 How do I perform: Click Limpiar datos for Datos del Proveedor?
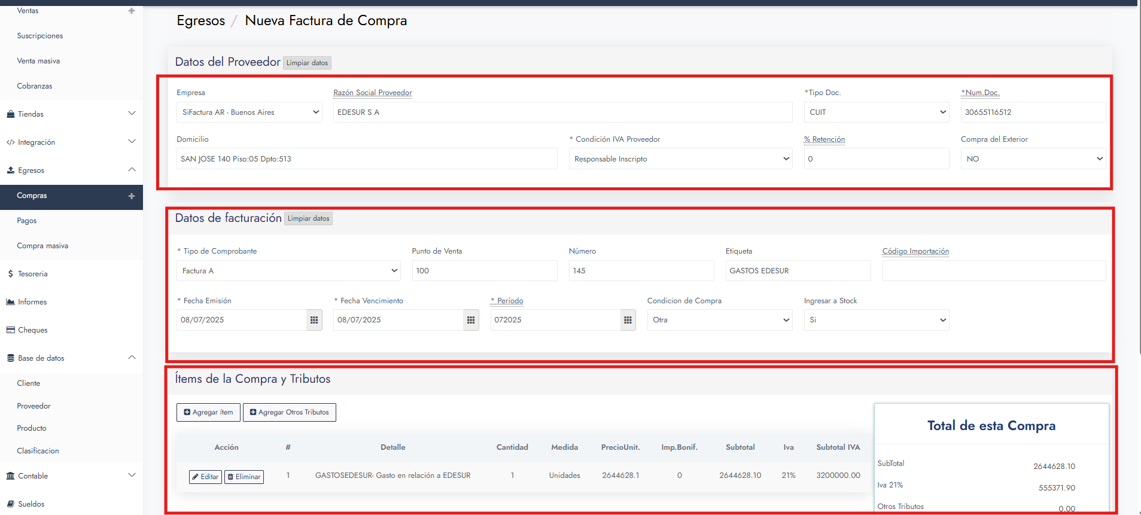307,63
